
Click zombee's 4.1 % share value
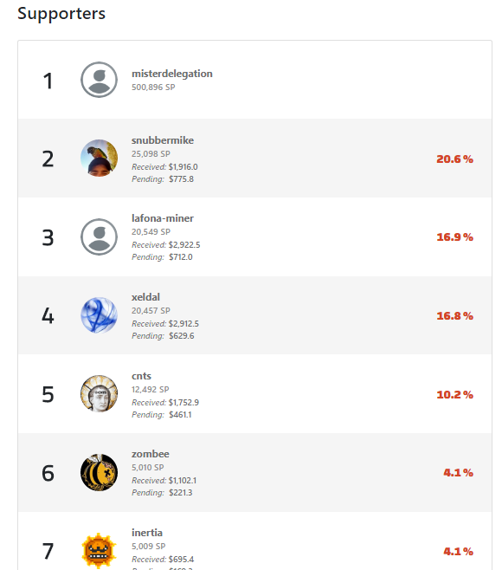coord(458,473)
